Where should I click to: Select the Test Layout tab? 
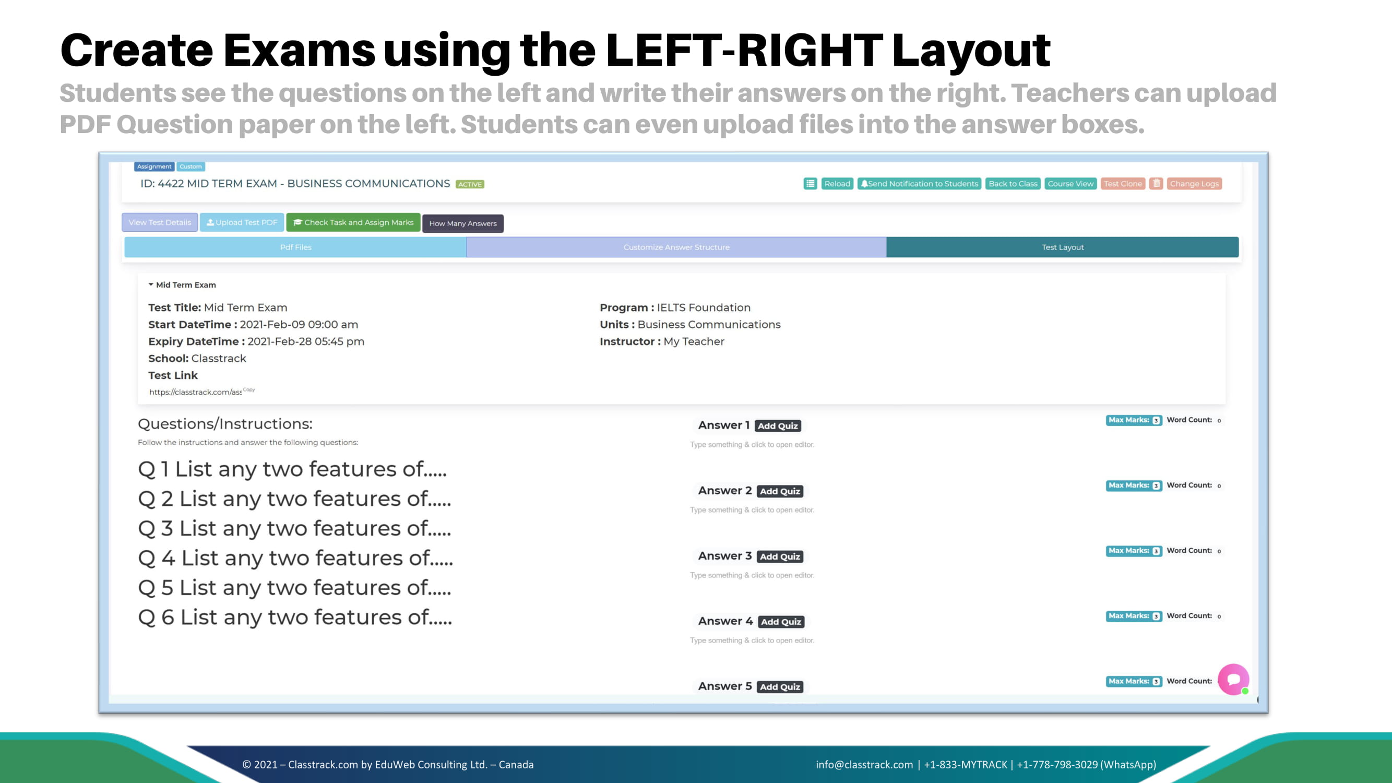[x=1062, y=247]
